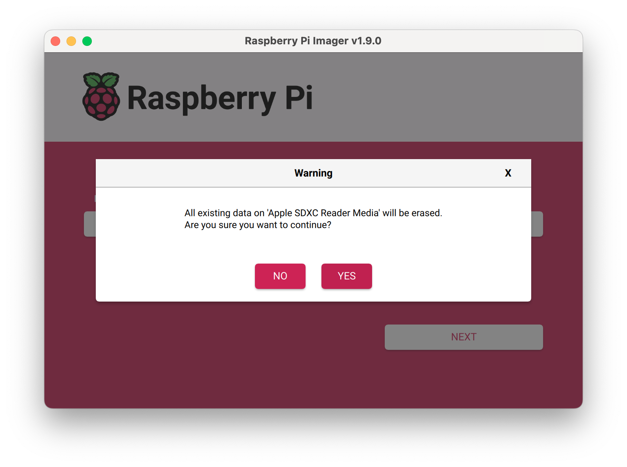Close the Warning dialog with the X

[x=508, y=173]
